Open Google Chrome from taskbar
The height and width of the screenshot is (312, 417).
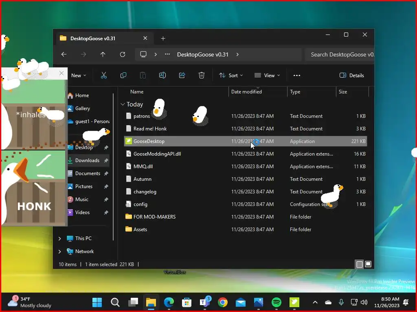coord(223,302)
